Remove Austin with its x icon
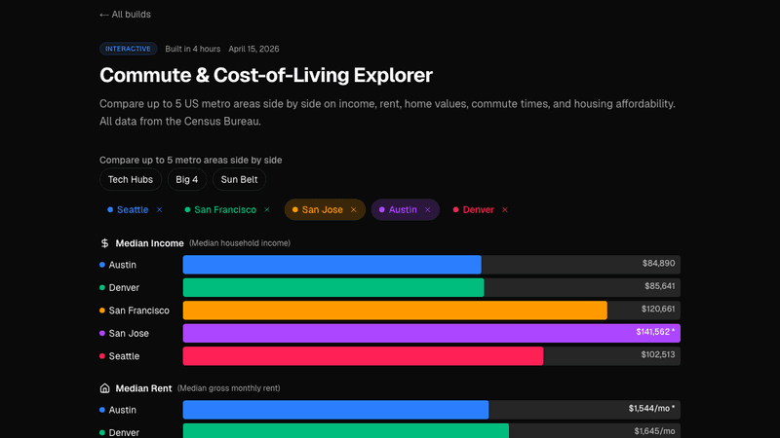780x438 pixels. [428, 209]
